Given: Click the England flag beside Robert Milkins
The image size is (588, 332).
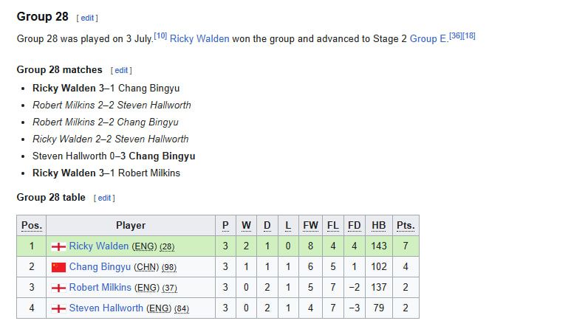Looking at the screenshot, I should coord(58,288).
